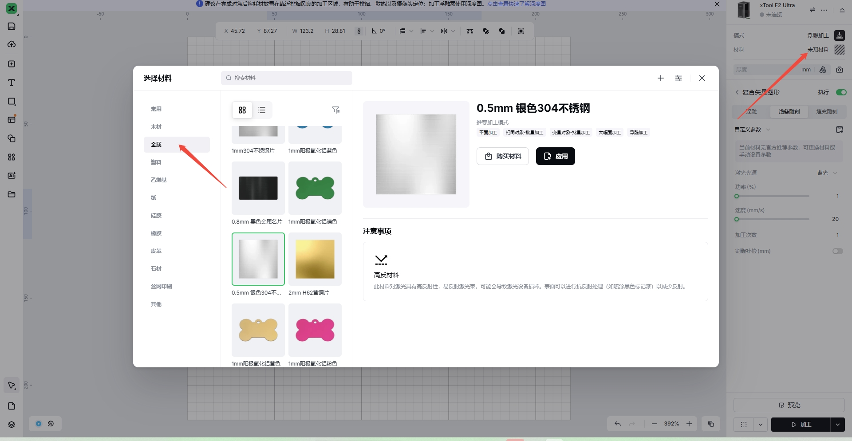Screen dimensions: 852x441
Task: Open the 蓝光 laser source dropdown
Action: pos(827,173)
